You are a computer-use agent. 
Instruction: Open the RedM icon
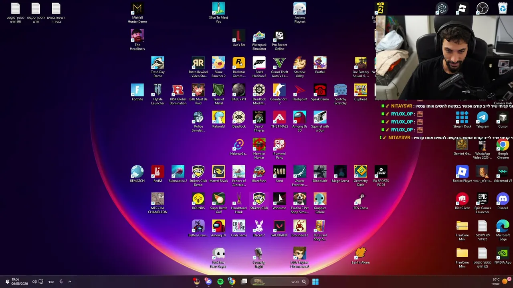[x=158, y=174]
